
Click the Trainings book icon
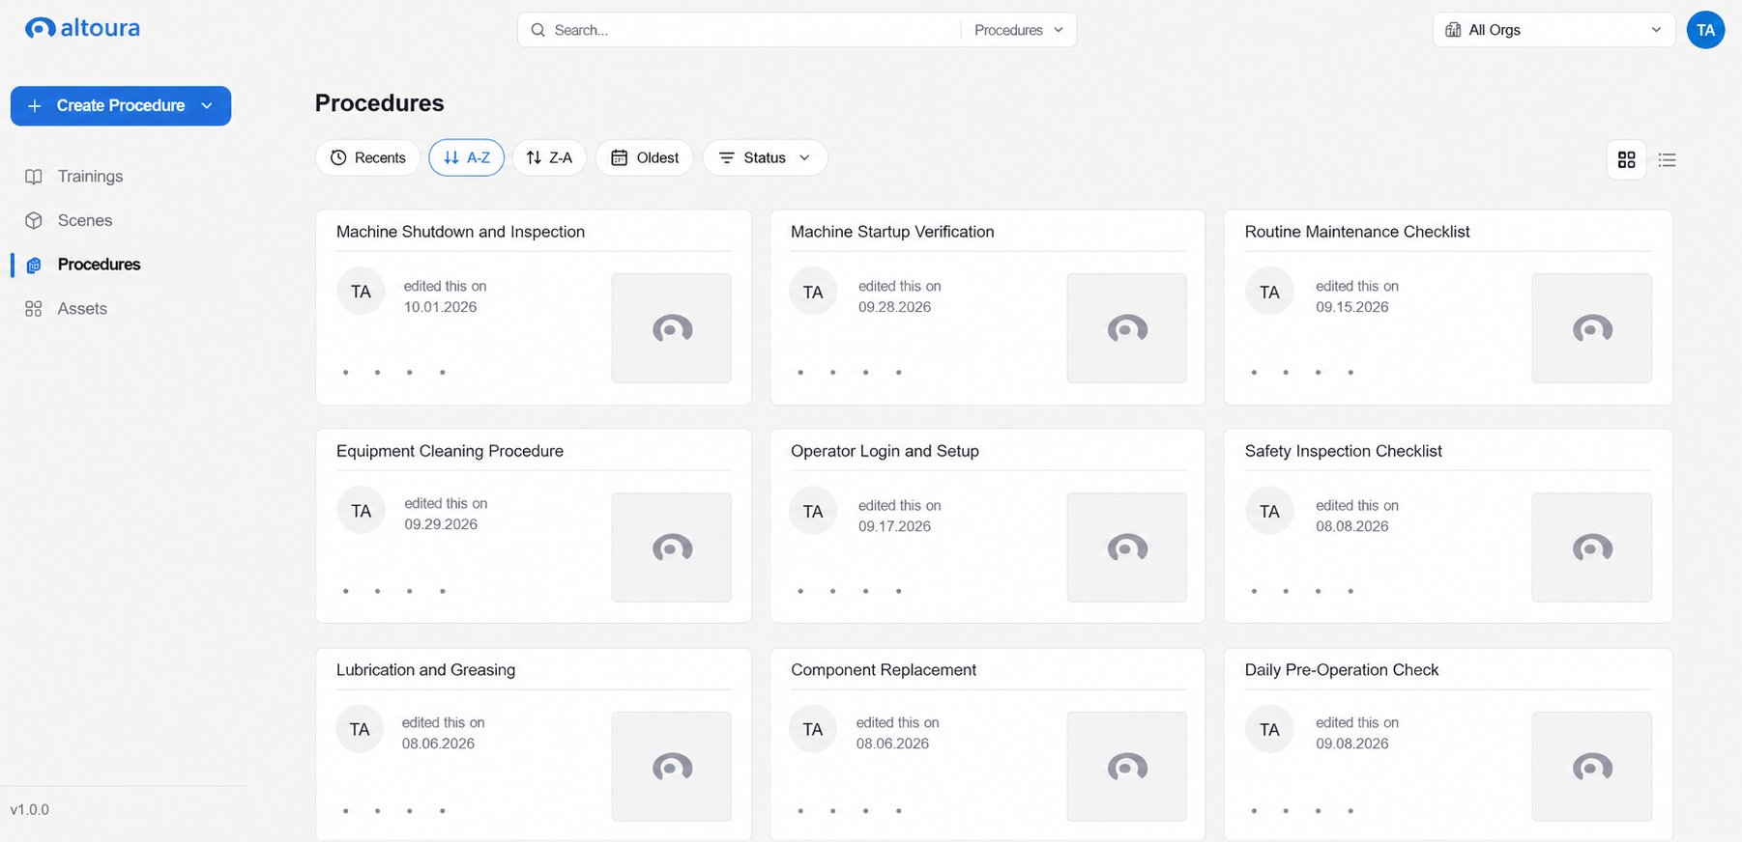[34, 177]
